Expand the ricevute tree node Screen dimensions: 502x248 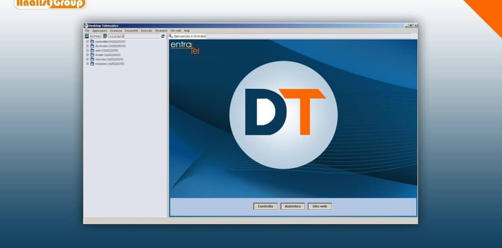coord(87,60)
